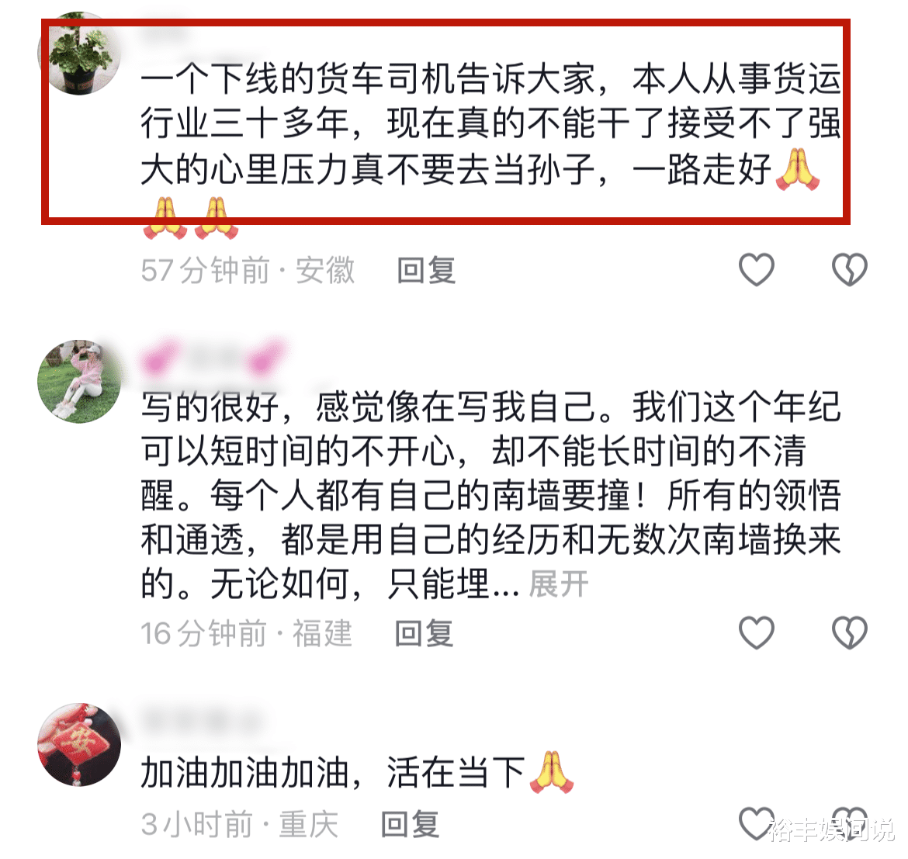Viewport: 908px width, 859px height.
Task: Like the truck driver's comment from 安徽
Action: click(x=757, y=270)
